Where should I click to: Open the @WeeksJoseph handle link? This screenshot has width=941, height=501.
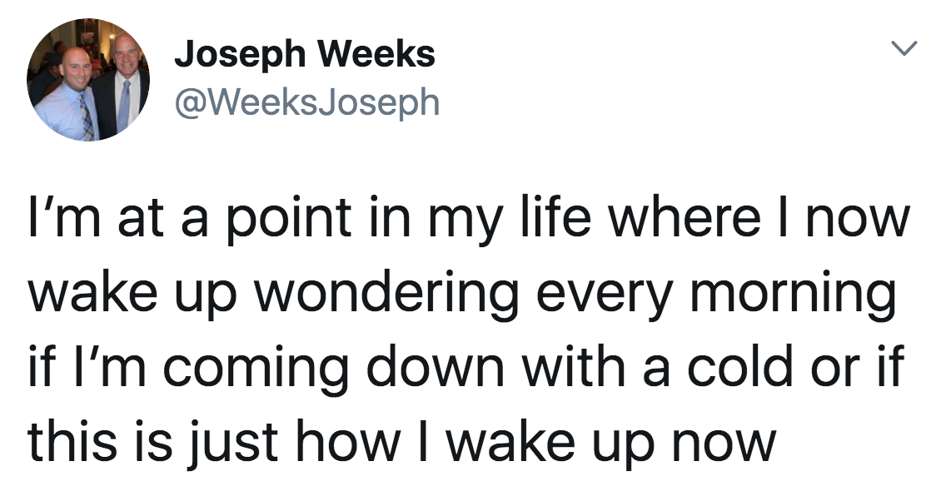(307, 102)
